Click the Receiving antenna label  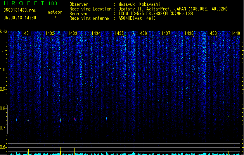point(89,18)
